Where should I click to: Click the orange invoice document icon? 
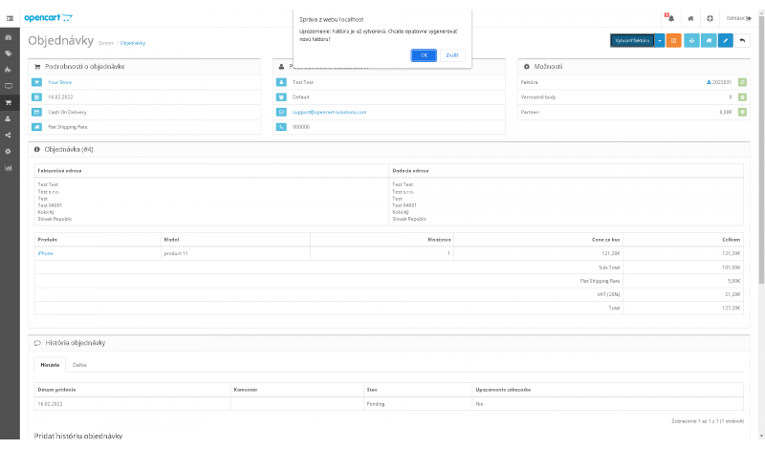click(674, 41)
